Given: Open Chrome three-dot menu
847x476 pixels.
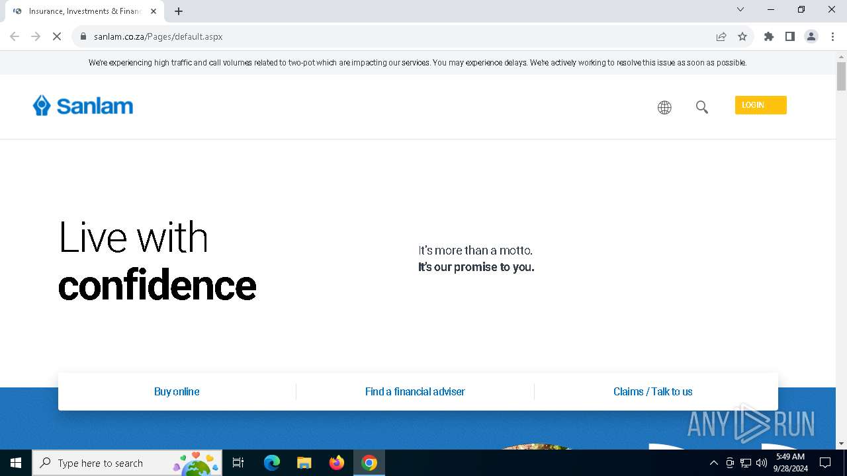Looking at the screenshot, I should [x=832, y=36].
